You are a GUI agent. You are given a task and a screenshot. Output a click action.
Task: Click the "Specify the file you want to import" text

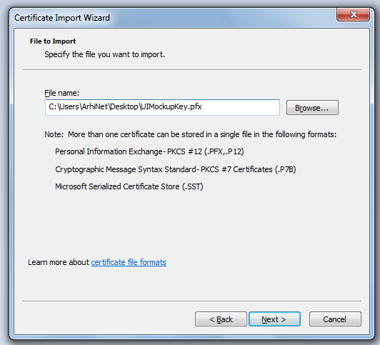point(104,54)
